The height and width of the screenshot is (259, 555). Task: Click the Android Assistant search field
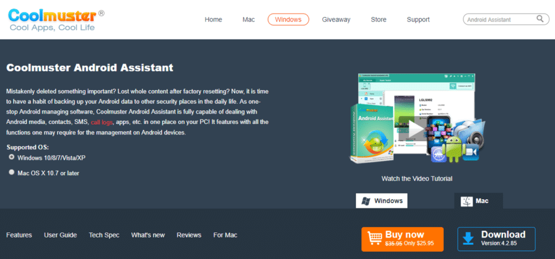tap(499, 20)
